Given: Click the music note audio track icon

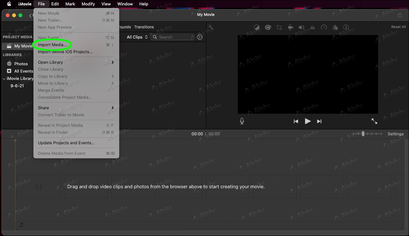Looking at the screenshot, I should pyautogui.click(x=21, y=225).
